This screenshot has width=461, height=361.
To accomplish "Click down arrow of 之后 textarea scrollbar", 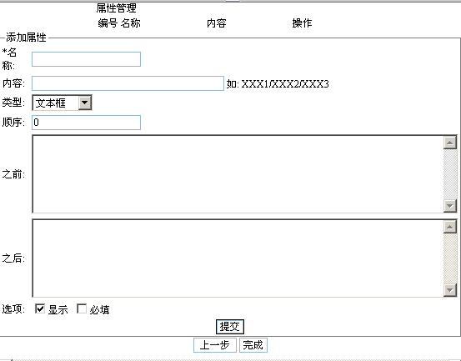I will pyautogui.click(x=450, y=290).
